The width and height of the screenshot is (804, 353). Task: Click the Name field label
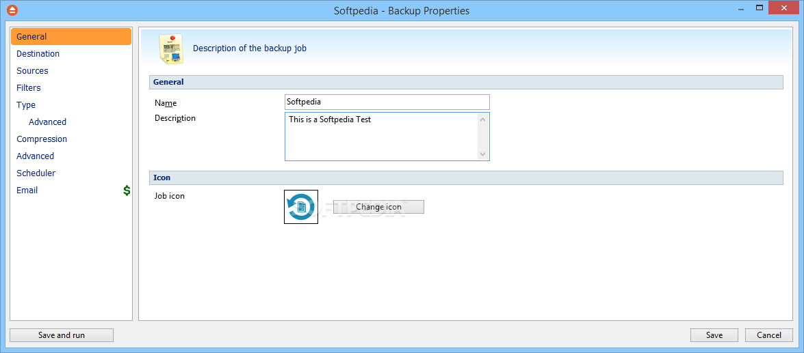[x=166, y=103]
